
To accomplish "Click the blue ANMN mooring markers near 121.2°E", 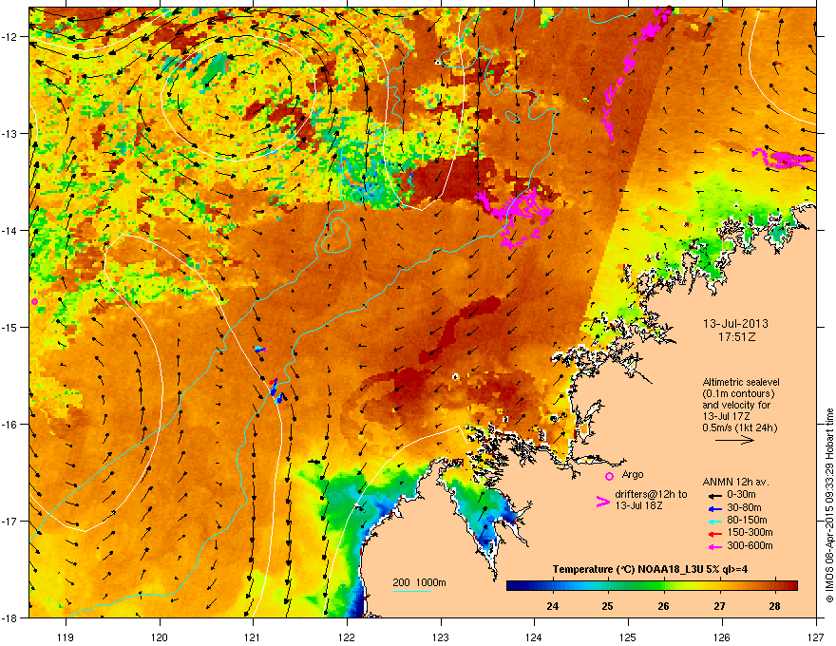I will (275, 391).
